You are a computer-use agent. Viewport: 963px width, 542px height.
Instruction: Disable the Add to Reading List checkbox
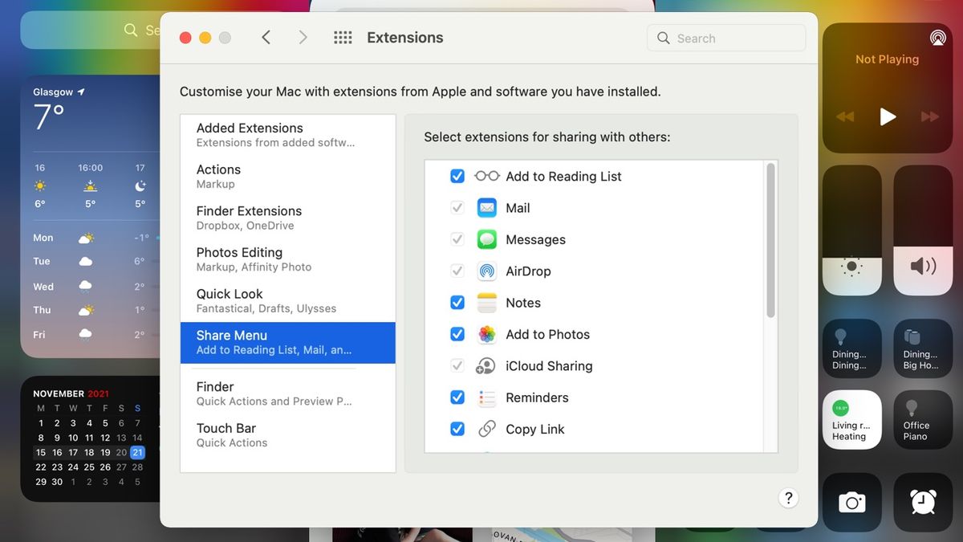coord(457,176)
